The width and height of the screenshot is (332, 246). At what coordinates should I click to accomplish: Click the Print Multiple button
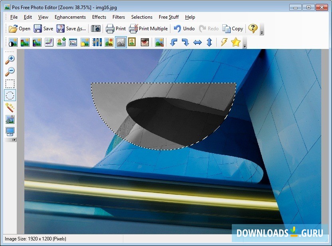[148, 29]
